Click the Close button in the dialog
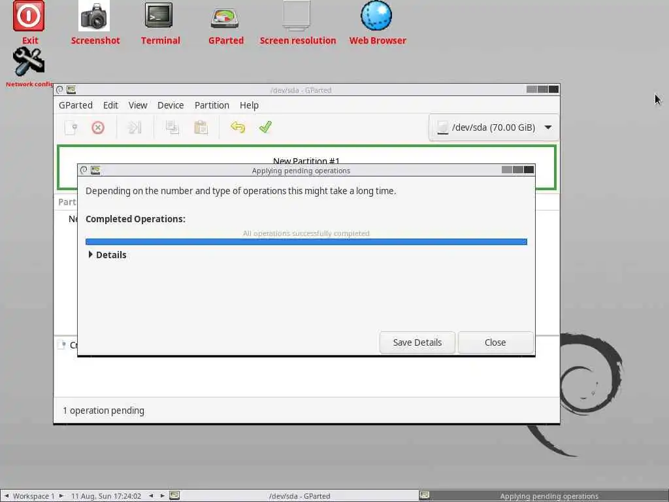 tap(495, 343)
